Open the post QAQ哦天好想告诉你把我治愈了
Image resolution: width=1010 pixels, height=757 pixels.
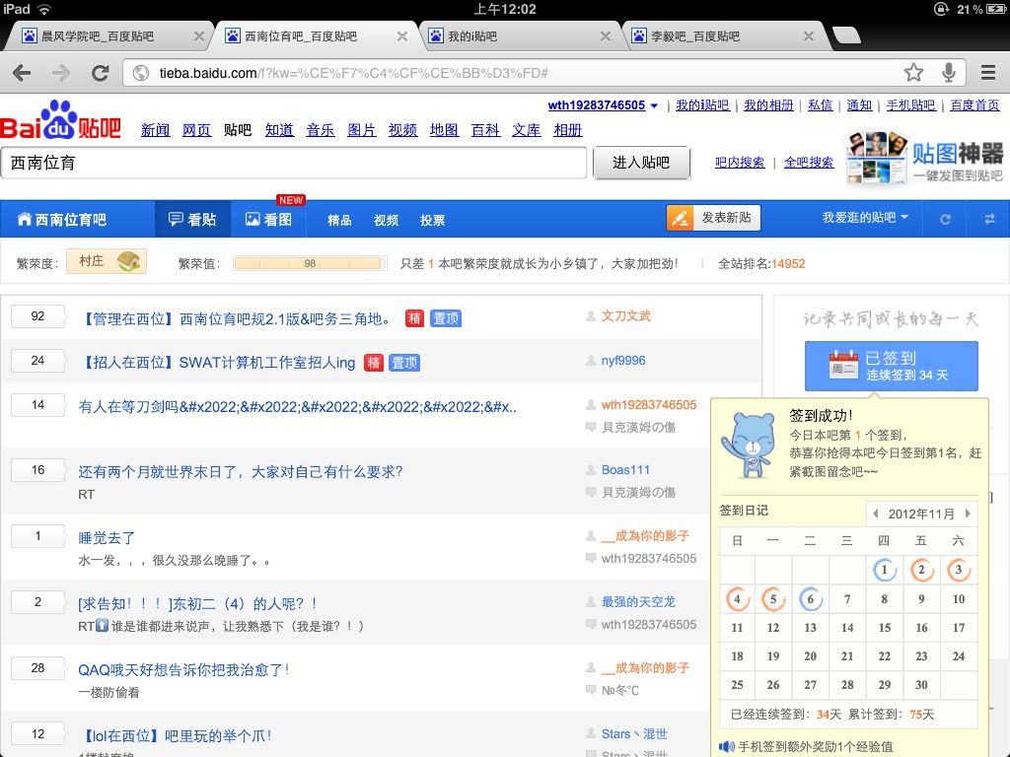tap(183, 669)
